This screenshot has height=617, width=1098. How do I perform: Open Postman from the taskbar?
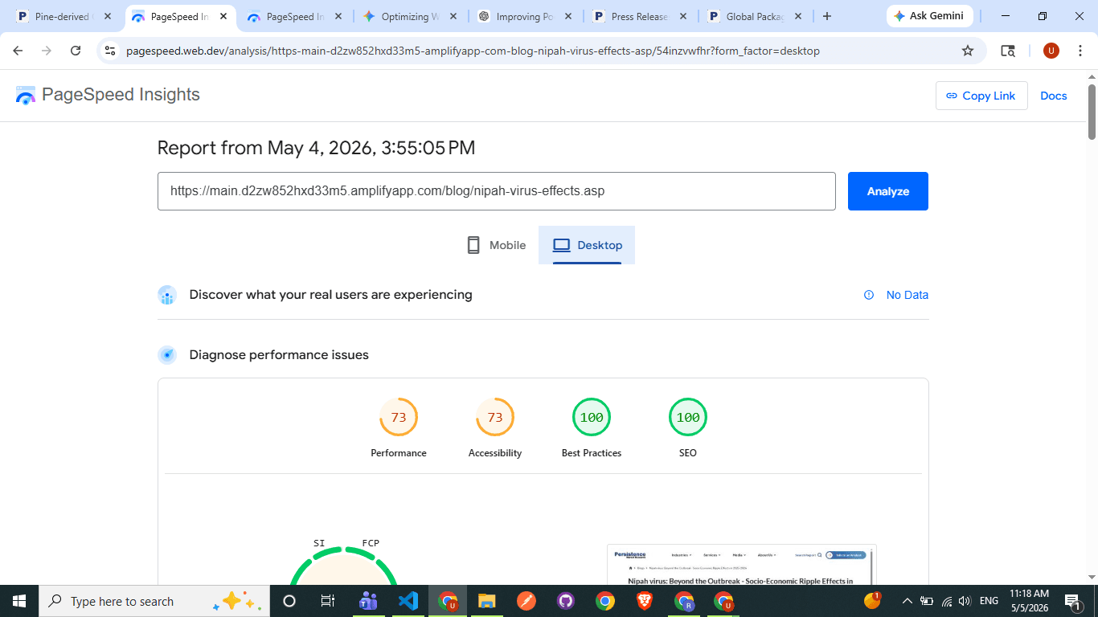pyautogui.click(x=526, y=601)
